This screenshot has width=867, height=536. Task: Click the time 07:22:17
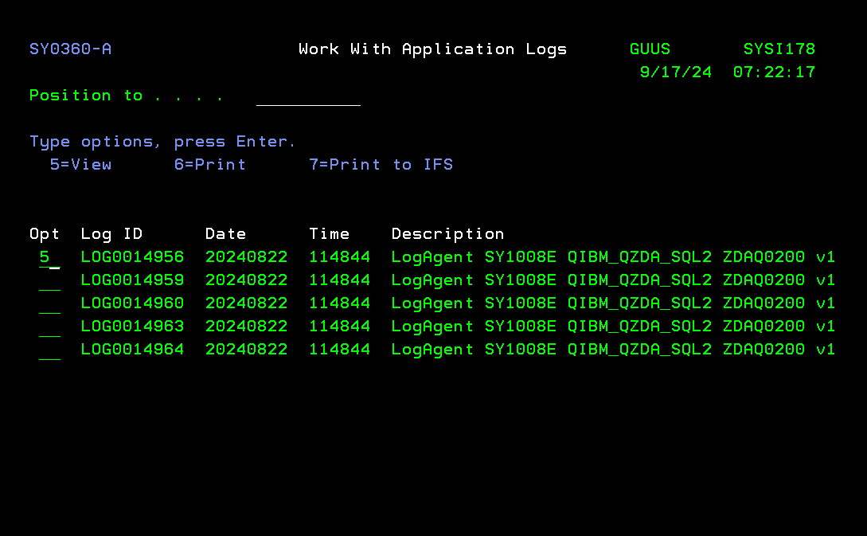(x=774, y=72)
